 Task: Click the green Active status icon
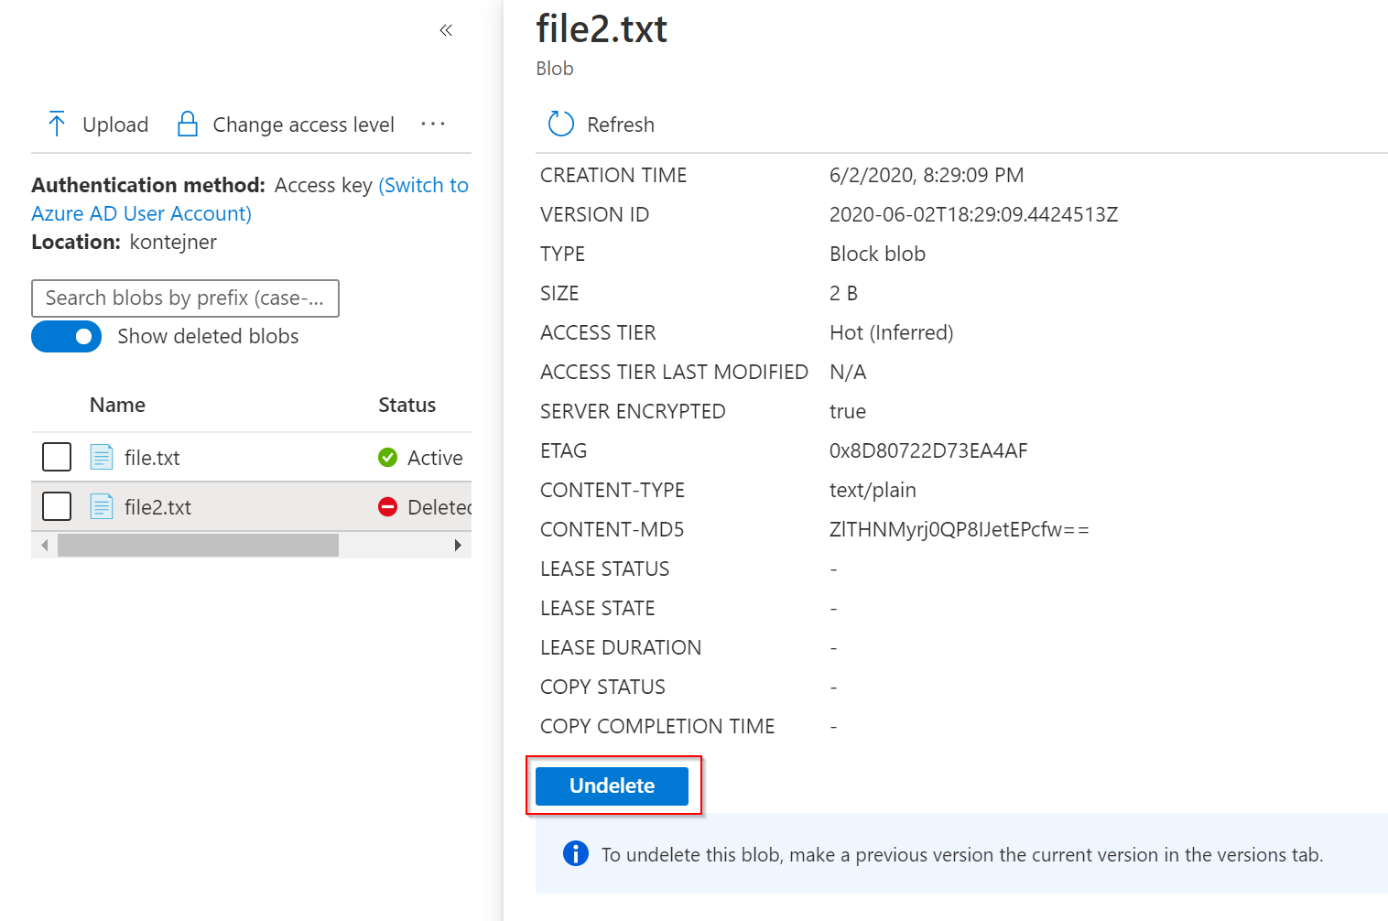pos(388,457)
